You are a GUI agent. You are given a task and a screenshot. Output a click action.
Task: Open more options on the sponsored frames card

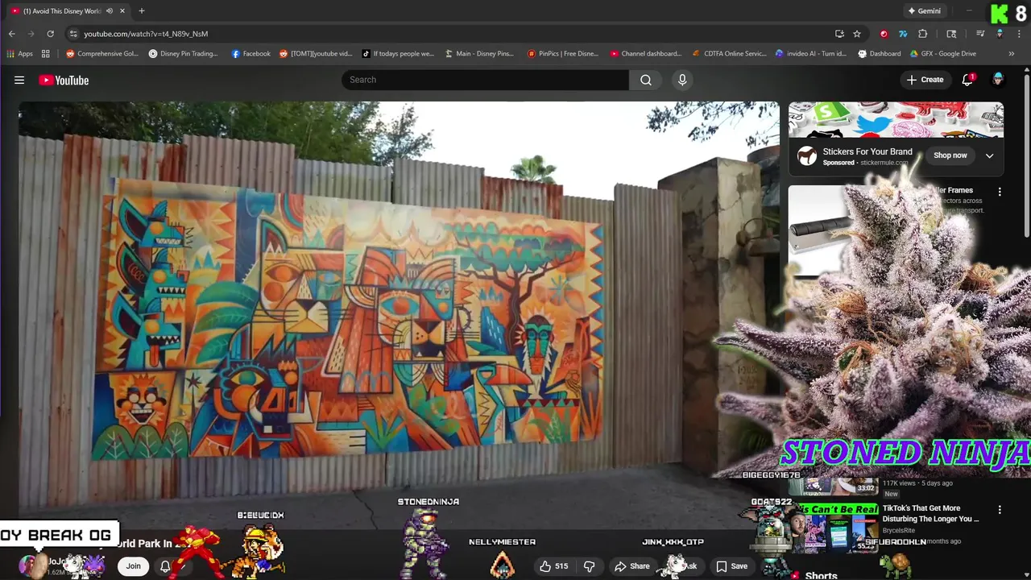click(1000, 192)
